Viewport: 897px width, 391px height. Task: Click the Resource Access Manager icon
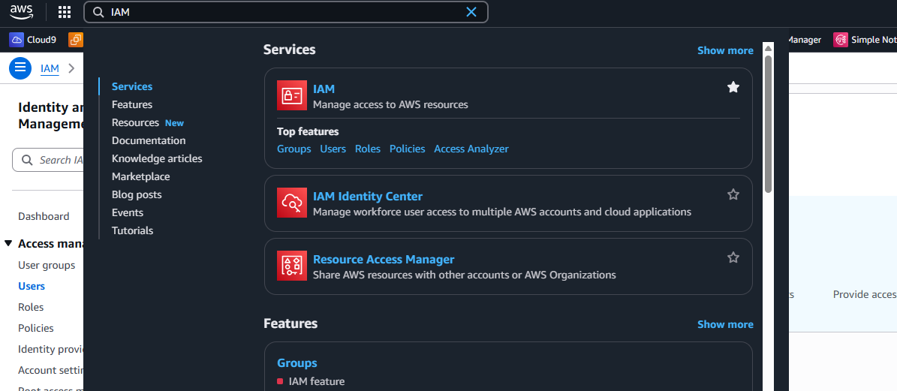pyautogui.click(x=291, y=266)
